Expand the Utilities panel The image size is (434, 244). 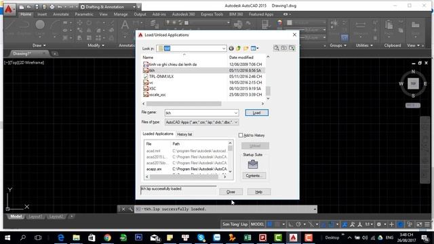click(364, 45)
